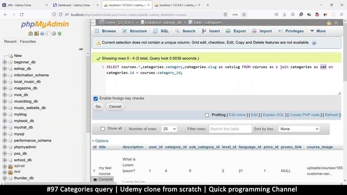Close the '404 - Udemy Clone' tab

click(47, 5)
